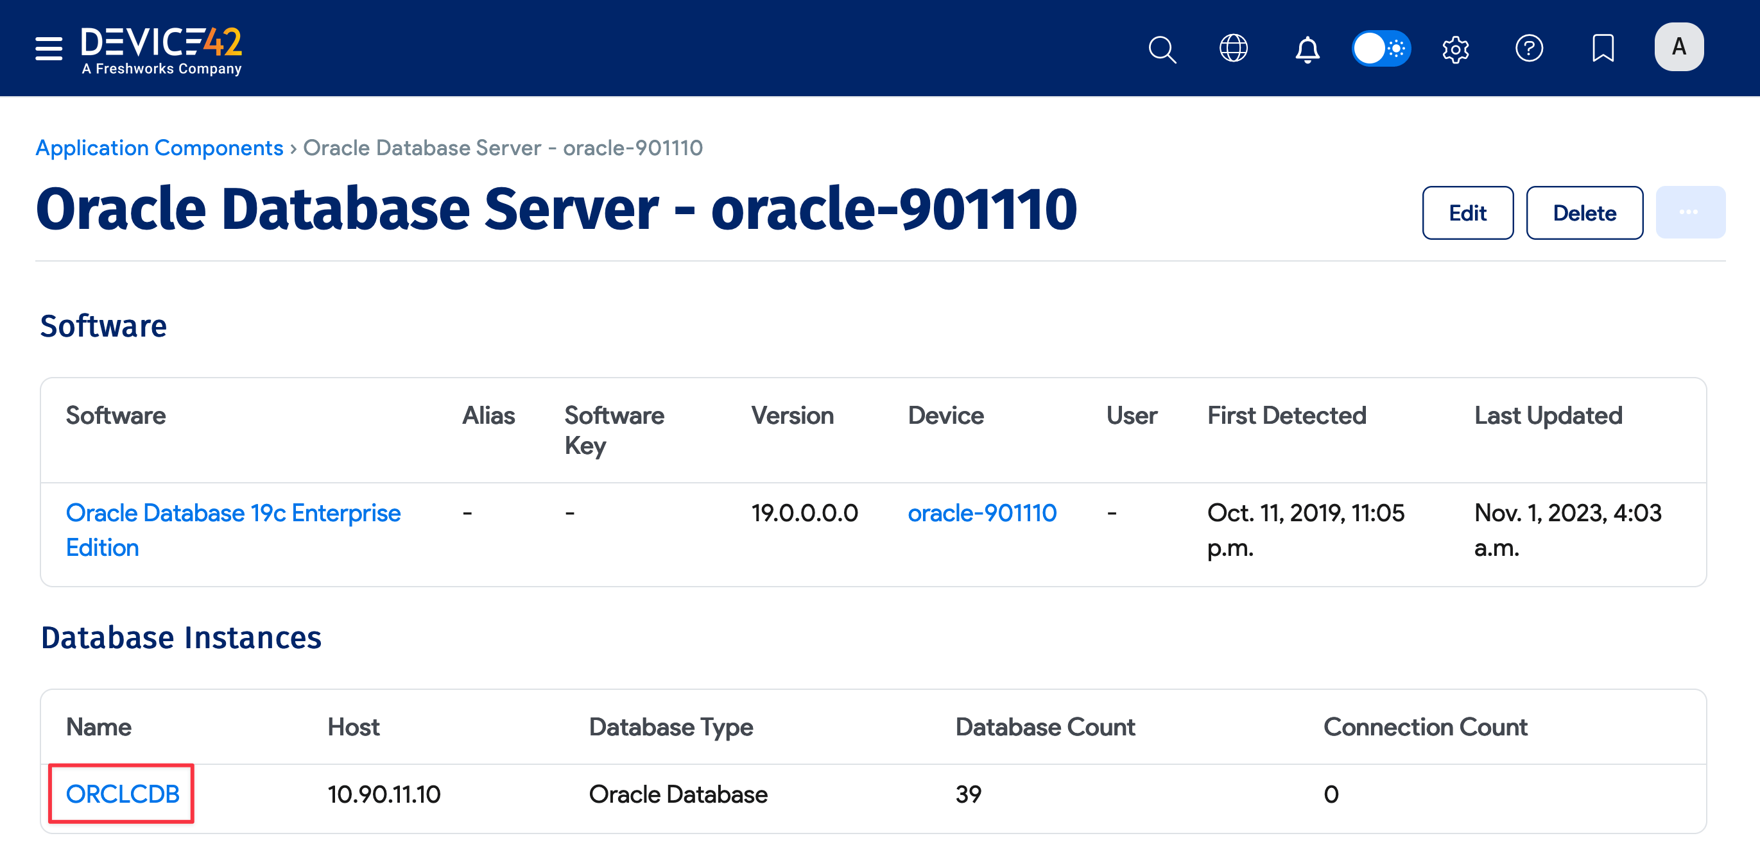Image resolution: width=1760 pixels, height=854 pixels.
Task: View saved bookmarks icon
Action: tap(1603, 49)
